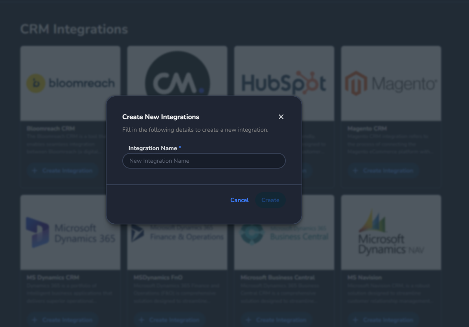Click the MSDynamics FnO card title
Screen dimensions: 469x327
coord(158,278)
